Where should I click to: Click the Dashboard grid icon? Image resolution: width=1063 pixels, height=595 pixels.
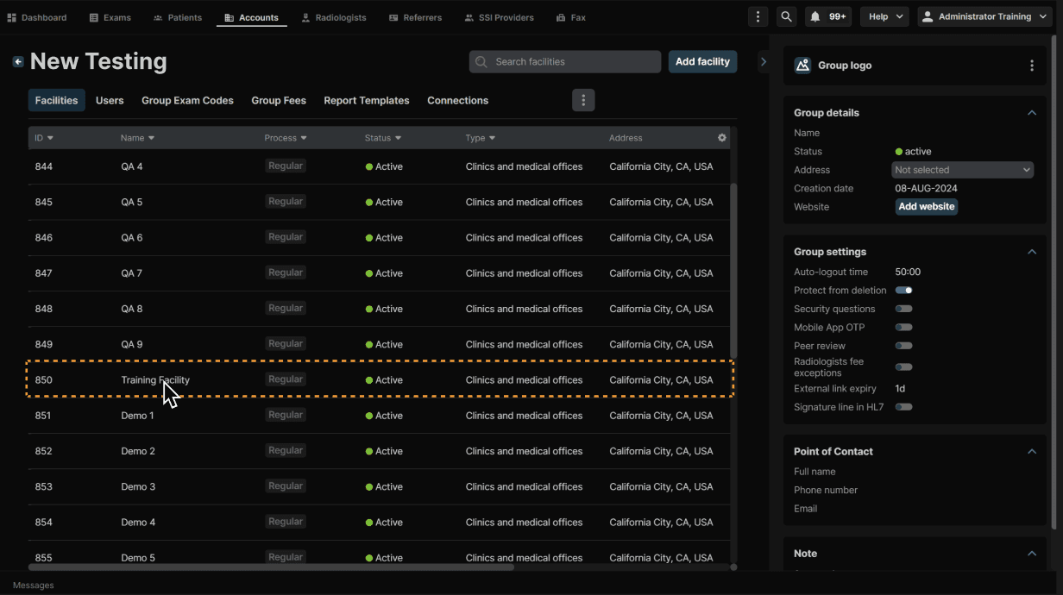[x=12, y=17]
